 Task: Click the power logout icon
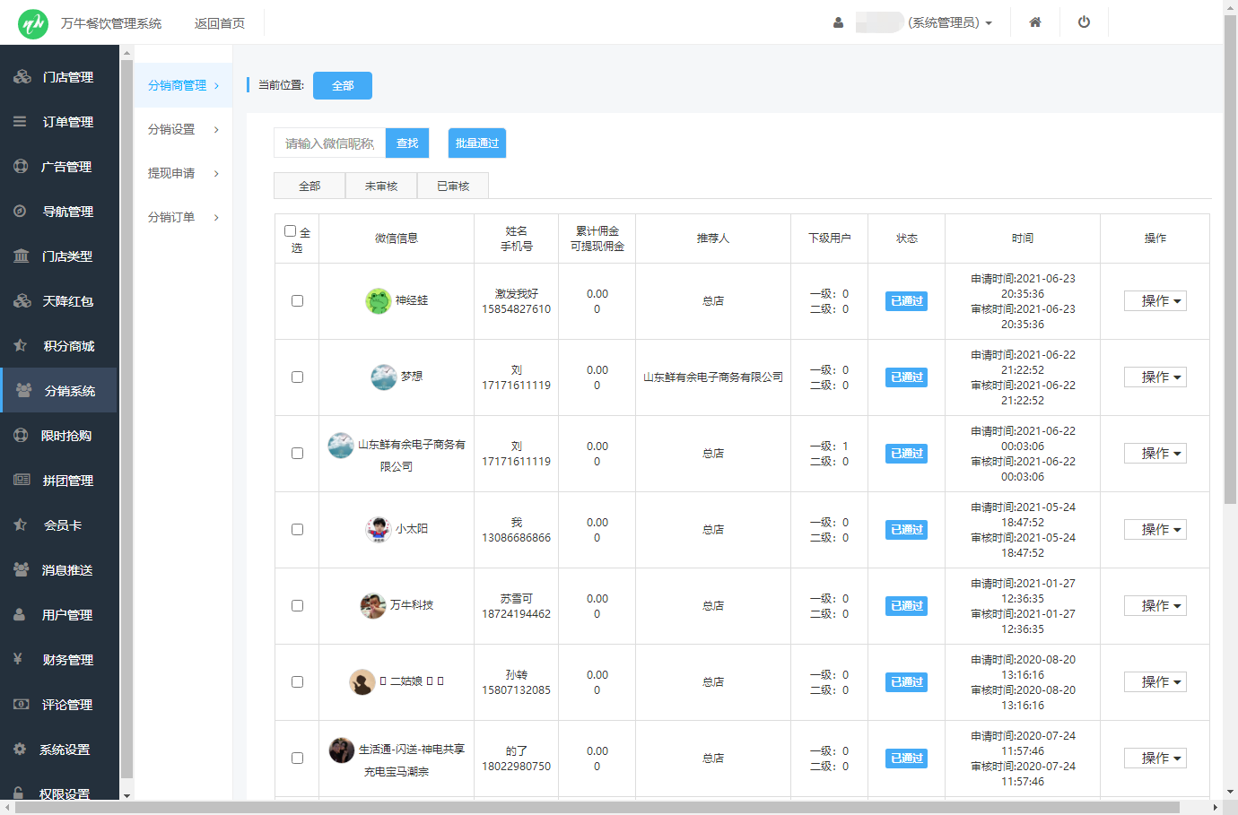(x=1084, y=22)
